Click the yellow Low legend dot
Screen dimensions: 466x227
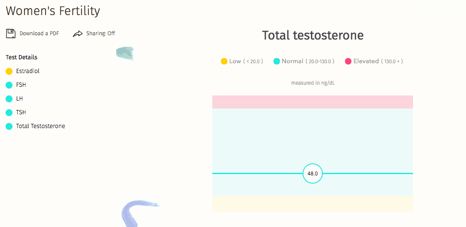click(224, 61)
